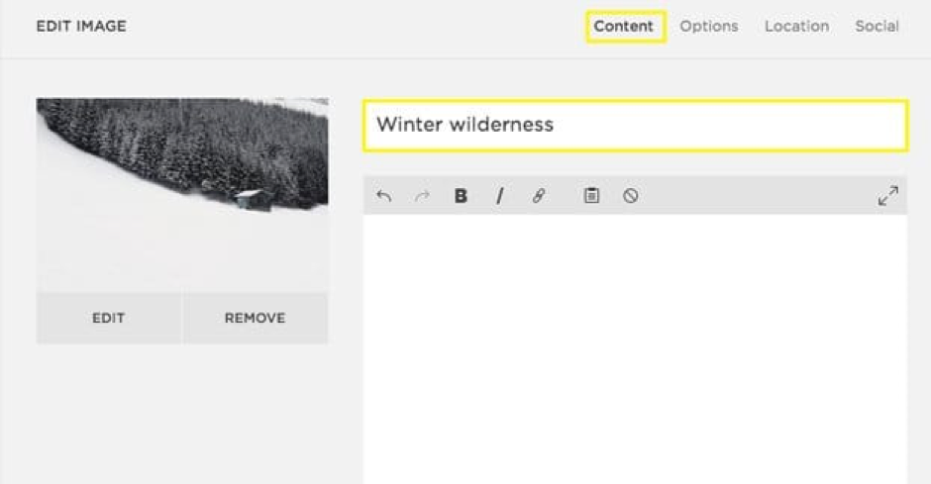Click the Winter wilderness title field
Image resolution: width=931 pixels, height=484 pixels.
635,125
